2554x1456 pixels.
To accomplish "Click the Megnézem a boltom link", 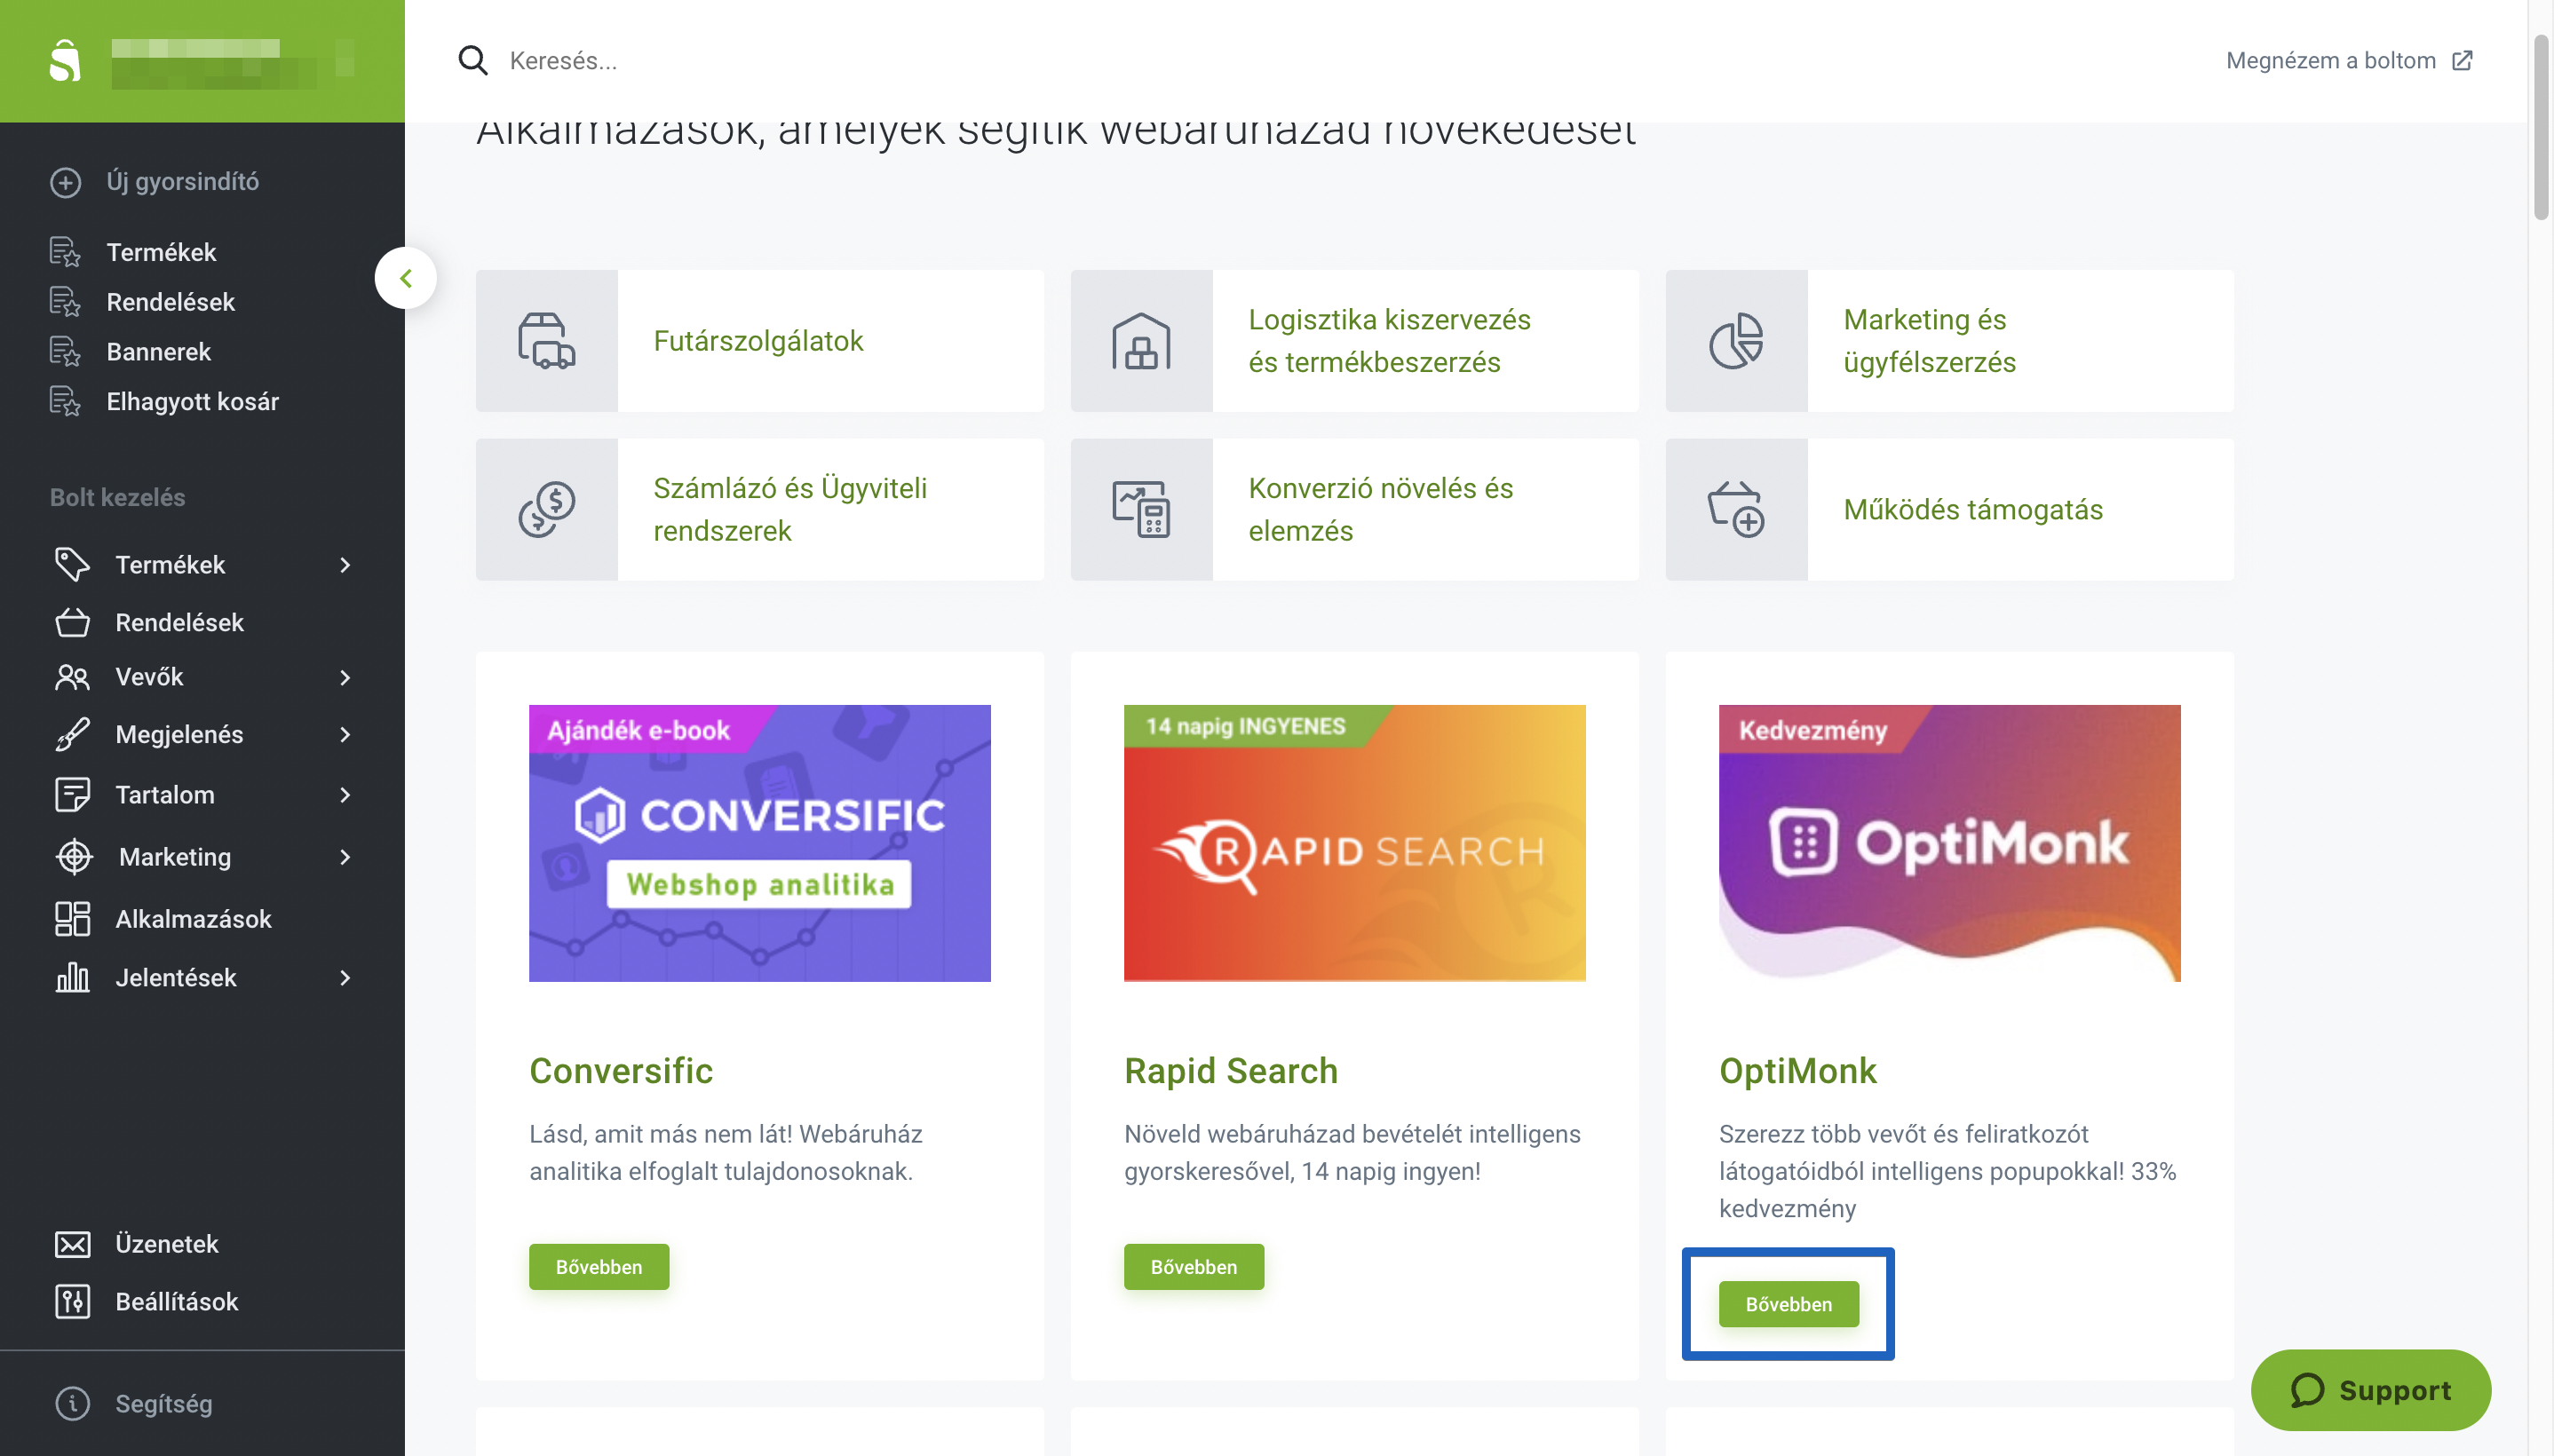I will tap(2331, 60).
